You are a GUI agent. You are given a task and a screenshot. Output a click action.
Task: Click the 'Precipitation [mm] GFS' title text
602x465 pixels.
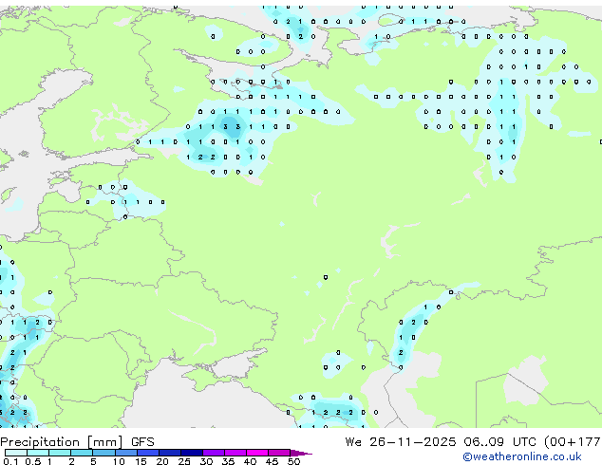pyautogui.click(x=77, y=442)
